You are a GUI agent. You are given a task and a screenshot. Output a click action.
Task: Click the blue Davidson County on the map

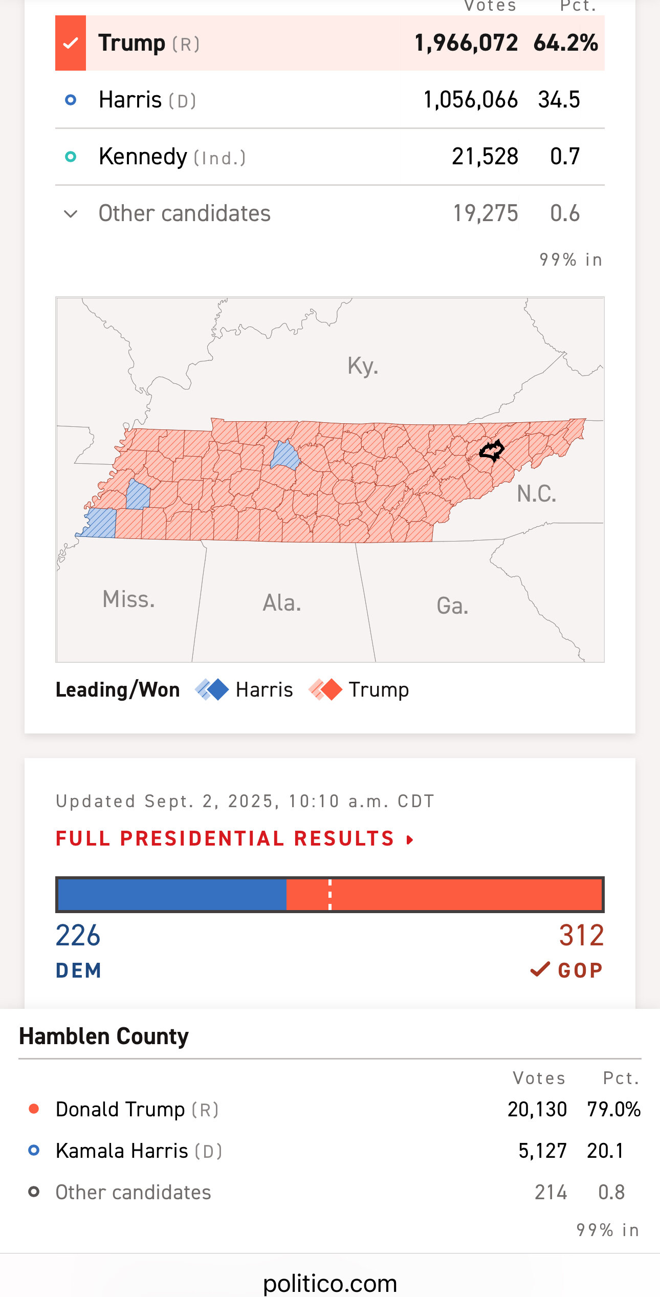[285, 455]
